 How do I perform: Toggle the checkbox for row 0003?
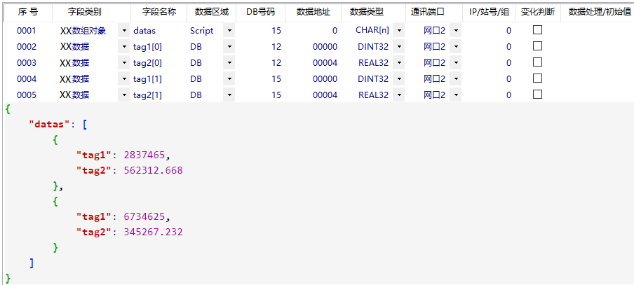point(537,62)
